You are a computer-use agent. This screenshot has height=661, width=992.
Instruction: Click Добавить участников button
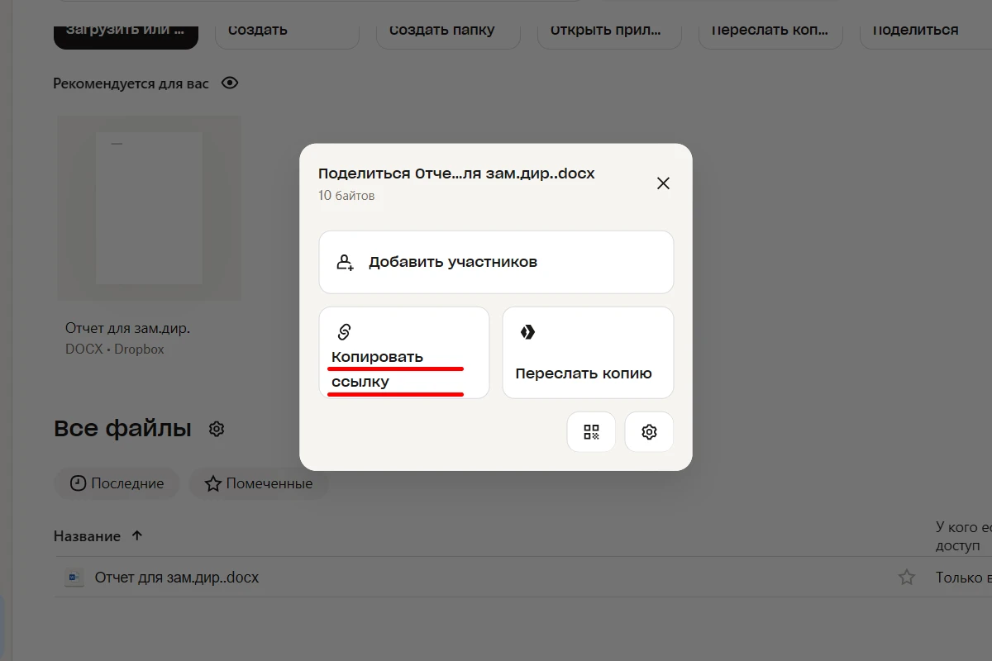coord(496,262)
